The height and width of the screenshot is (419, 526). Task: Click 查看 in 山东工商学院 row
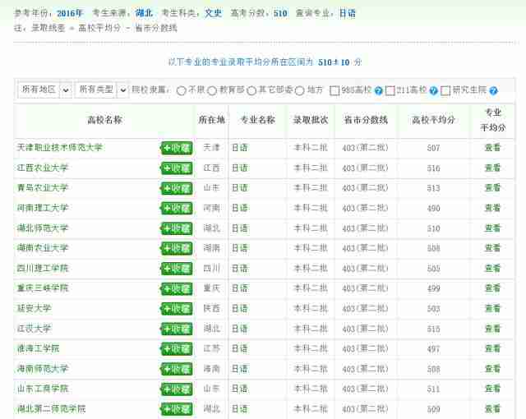tap(492, 389)
